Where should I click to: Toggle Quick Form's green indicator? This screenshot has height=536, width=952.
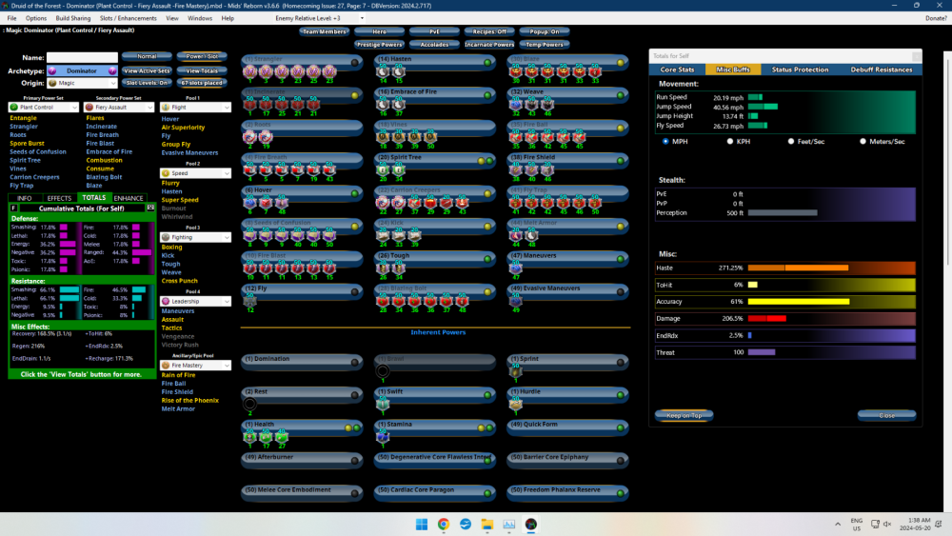(x=621, y=428)
